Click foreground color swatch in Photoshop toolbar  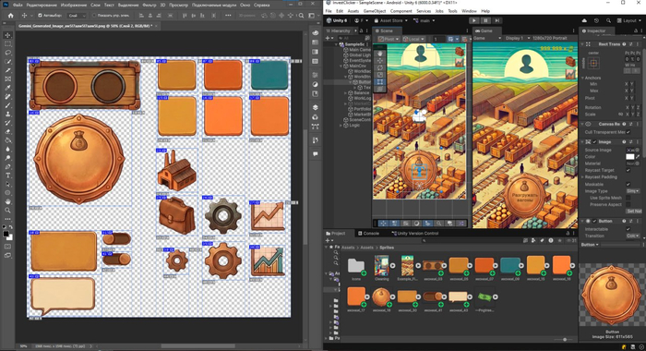click(x=6, y=235)
